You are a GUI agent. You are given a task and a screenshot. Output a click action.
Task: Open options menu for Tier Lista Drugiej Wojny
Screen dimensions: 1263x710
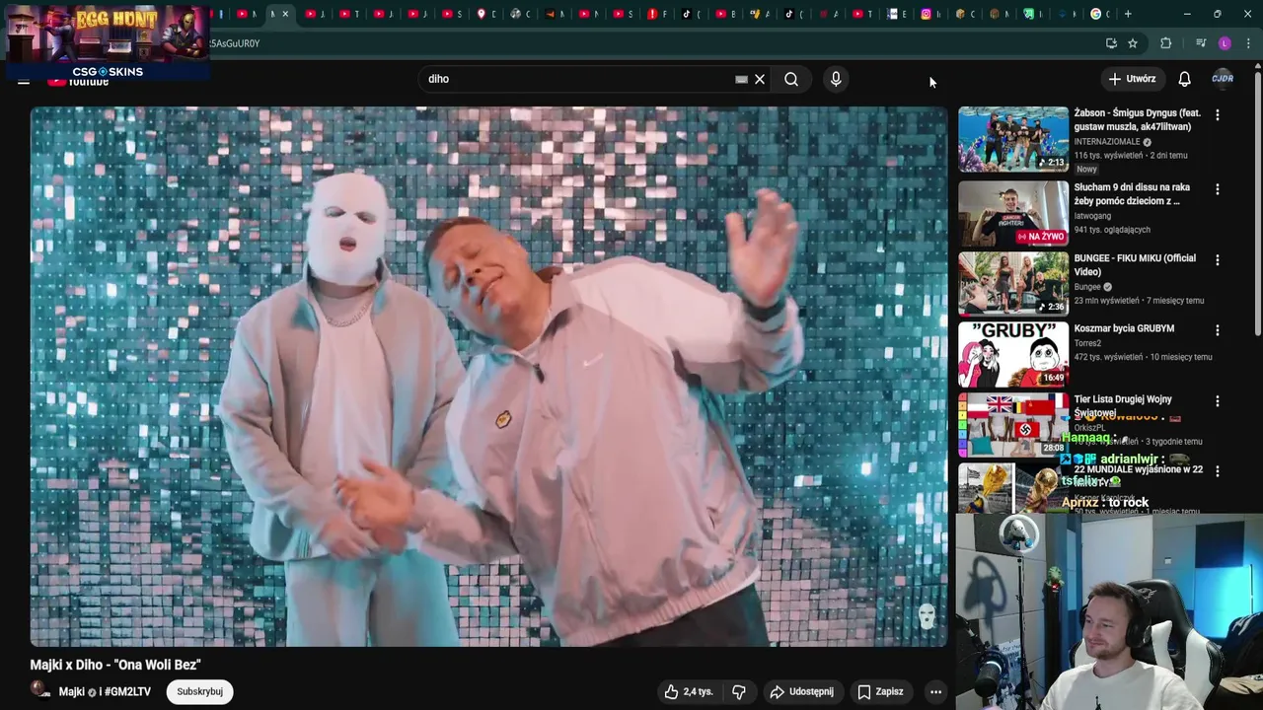pyautogui.click(x=1217, y=401)
